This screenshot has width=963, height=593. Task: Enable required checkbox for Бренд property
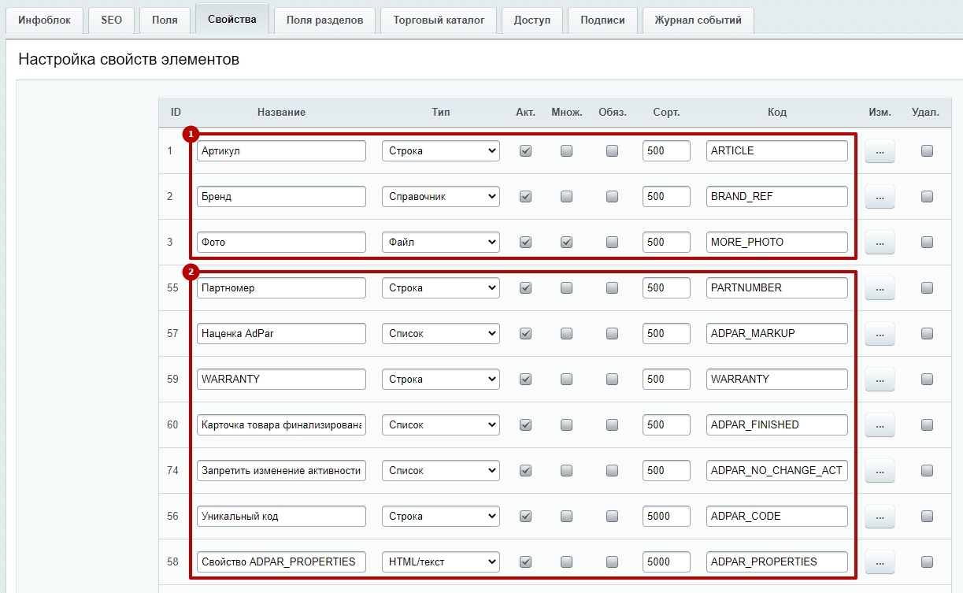pos(612,197)
